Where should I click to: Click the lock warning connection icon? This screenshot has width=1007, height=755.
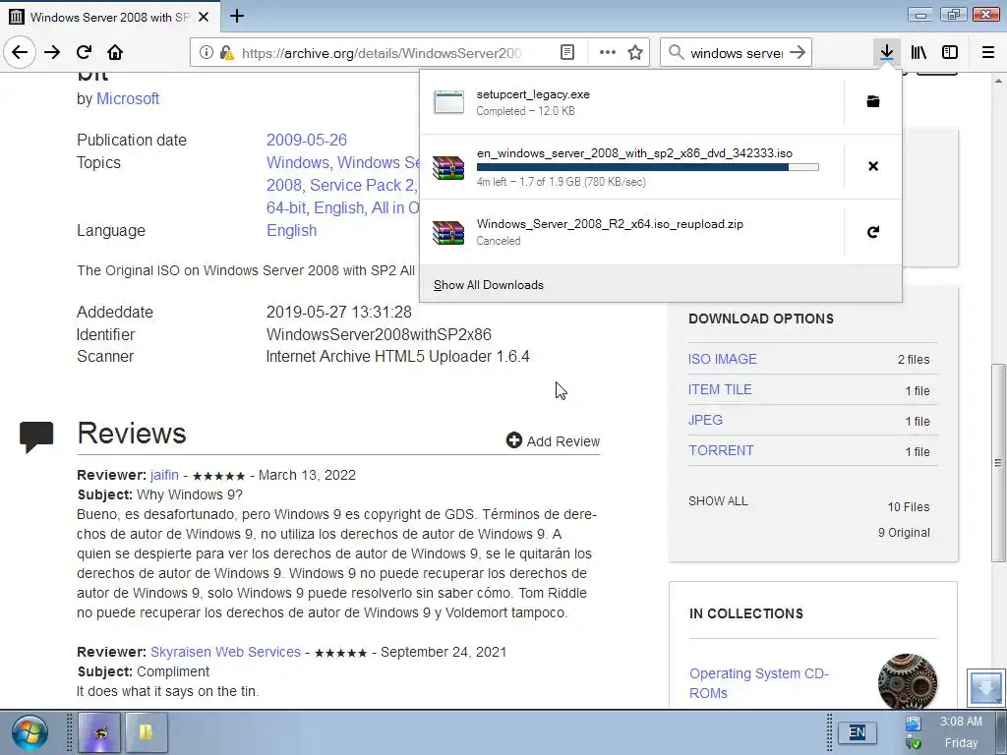[226, 53]
